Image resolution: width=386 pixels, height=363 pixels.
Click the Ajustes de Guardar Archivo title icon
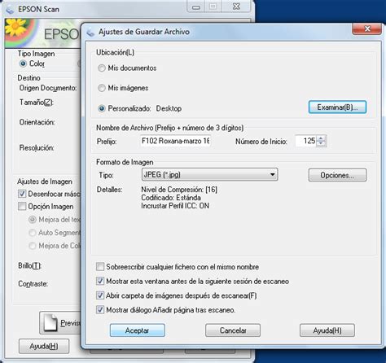(x=90, y=32)
